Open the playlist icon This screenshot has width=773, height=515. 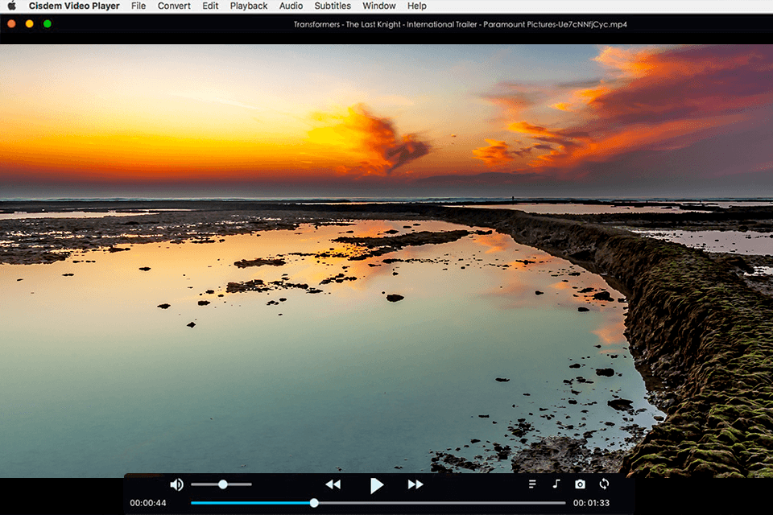tap(532, 484)
